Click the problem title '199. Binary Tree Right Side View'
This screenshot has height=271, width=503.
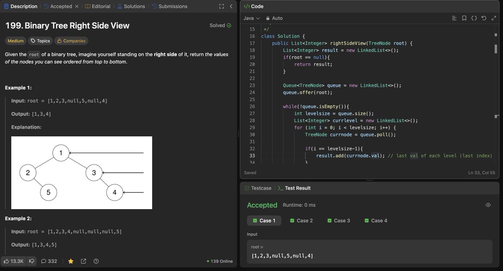67,26
